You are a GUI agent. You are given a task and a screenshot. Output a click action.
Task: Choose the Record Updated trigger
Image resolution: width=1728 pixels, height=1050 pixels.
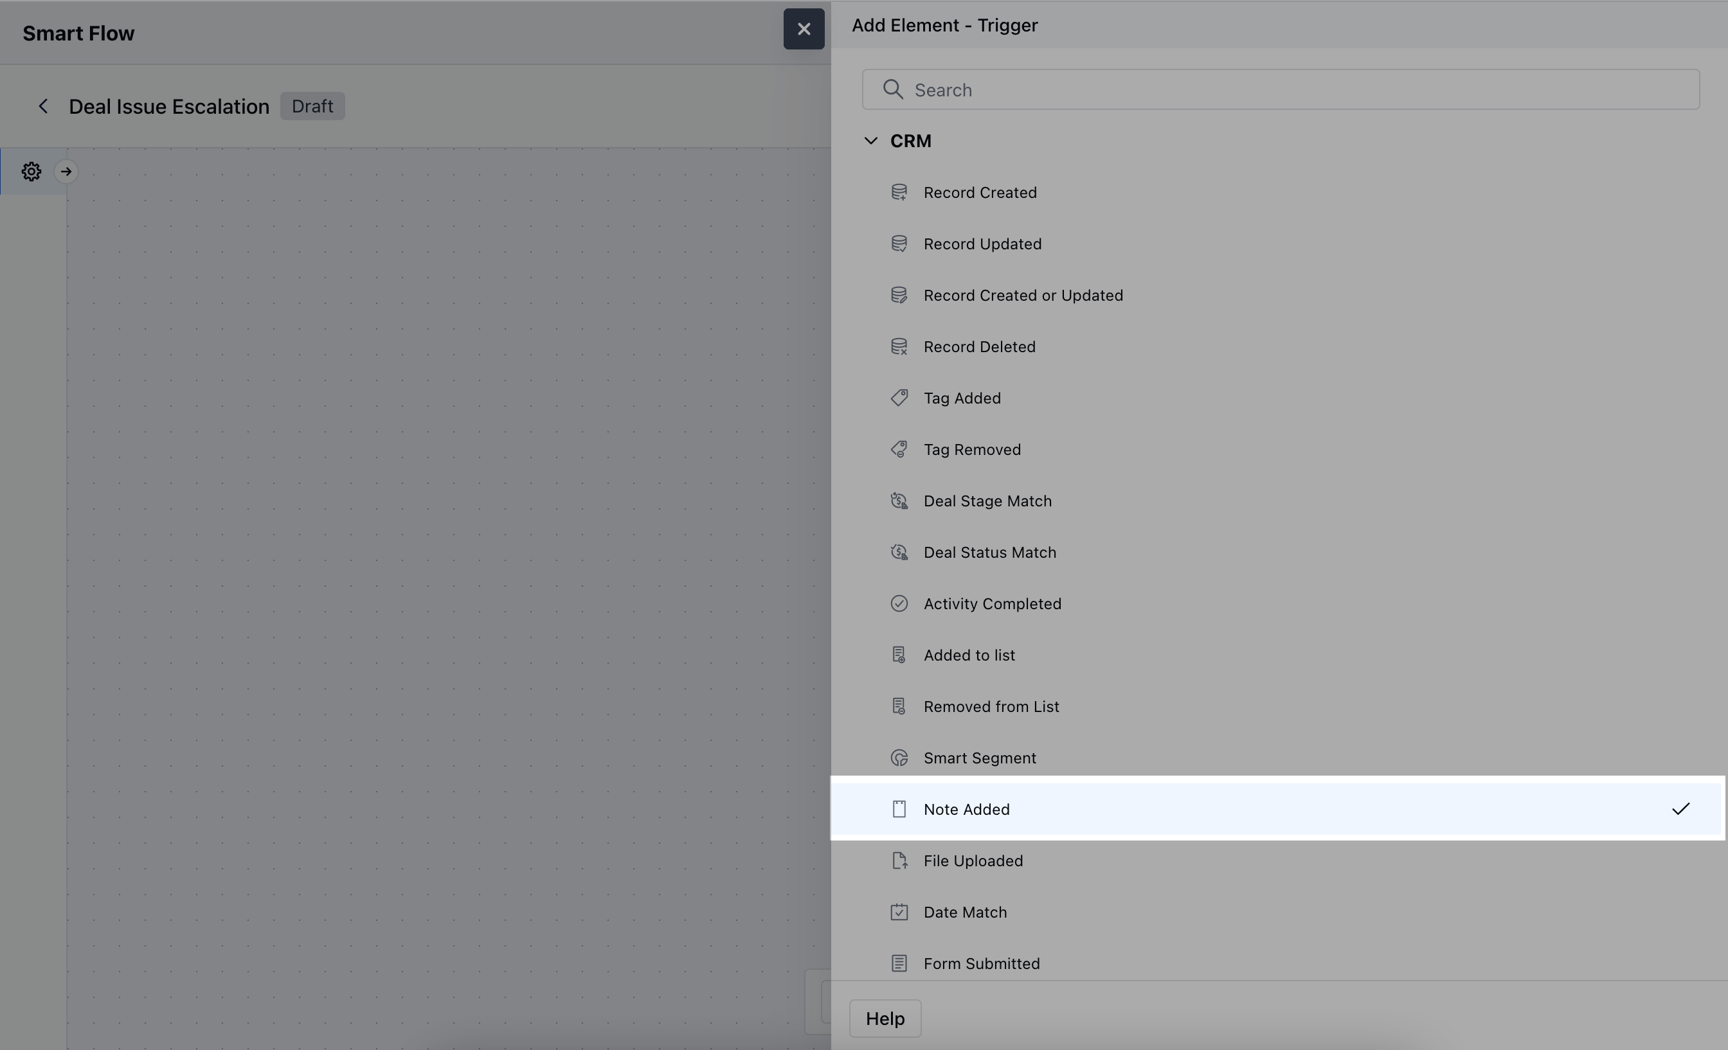[x=982, y=244]
